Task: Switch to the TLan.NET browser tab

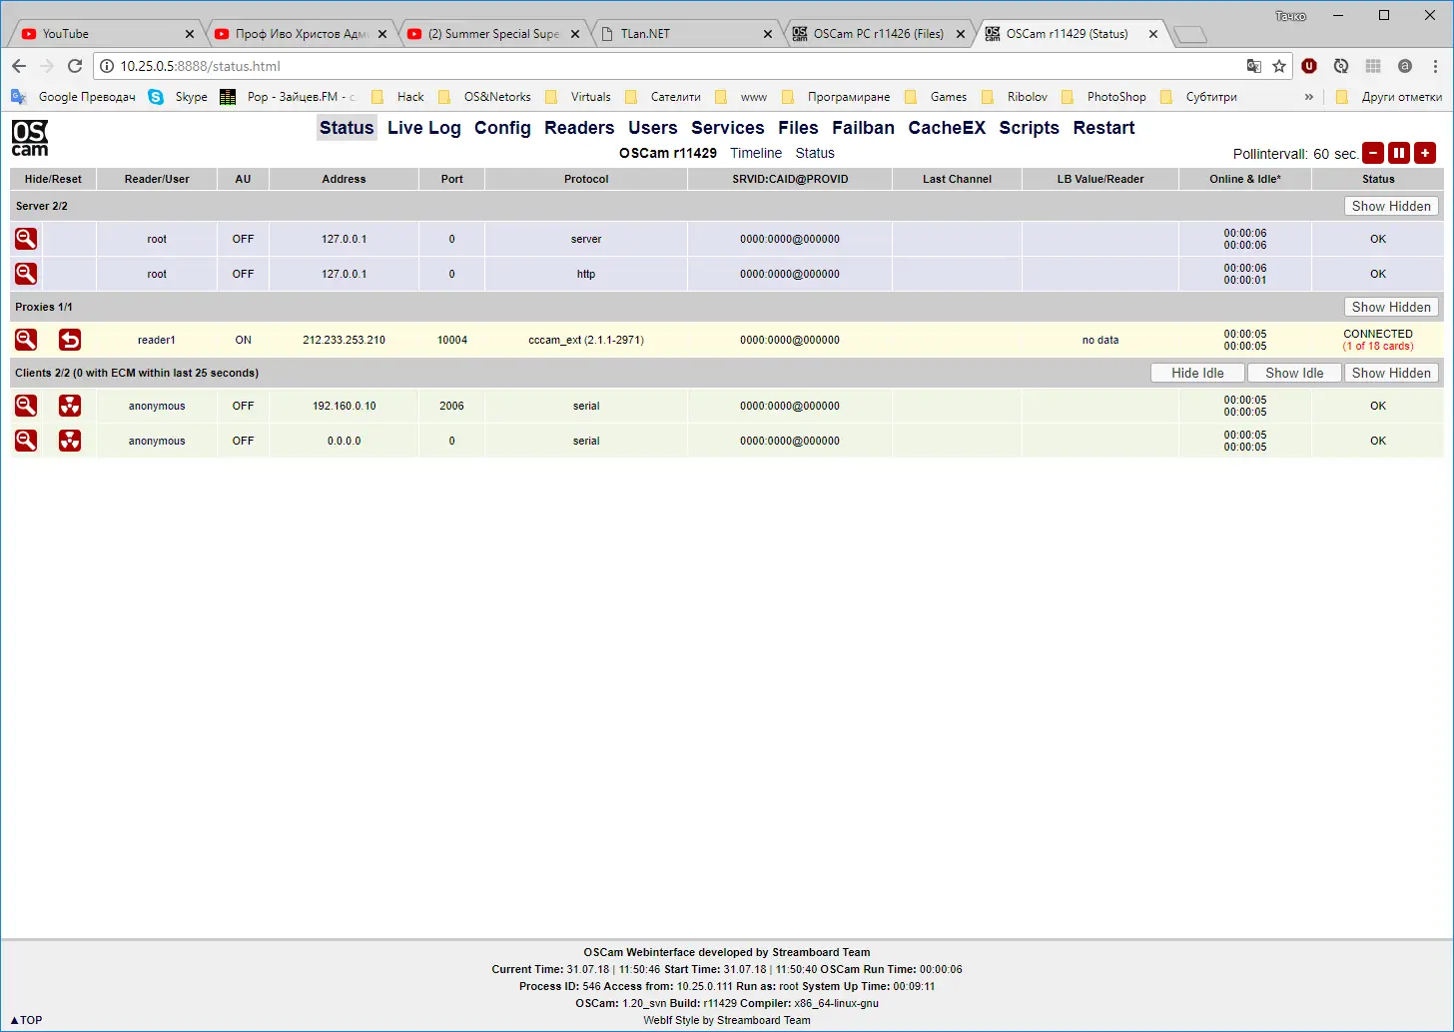Action: (x=687, y=34)
